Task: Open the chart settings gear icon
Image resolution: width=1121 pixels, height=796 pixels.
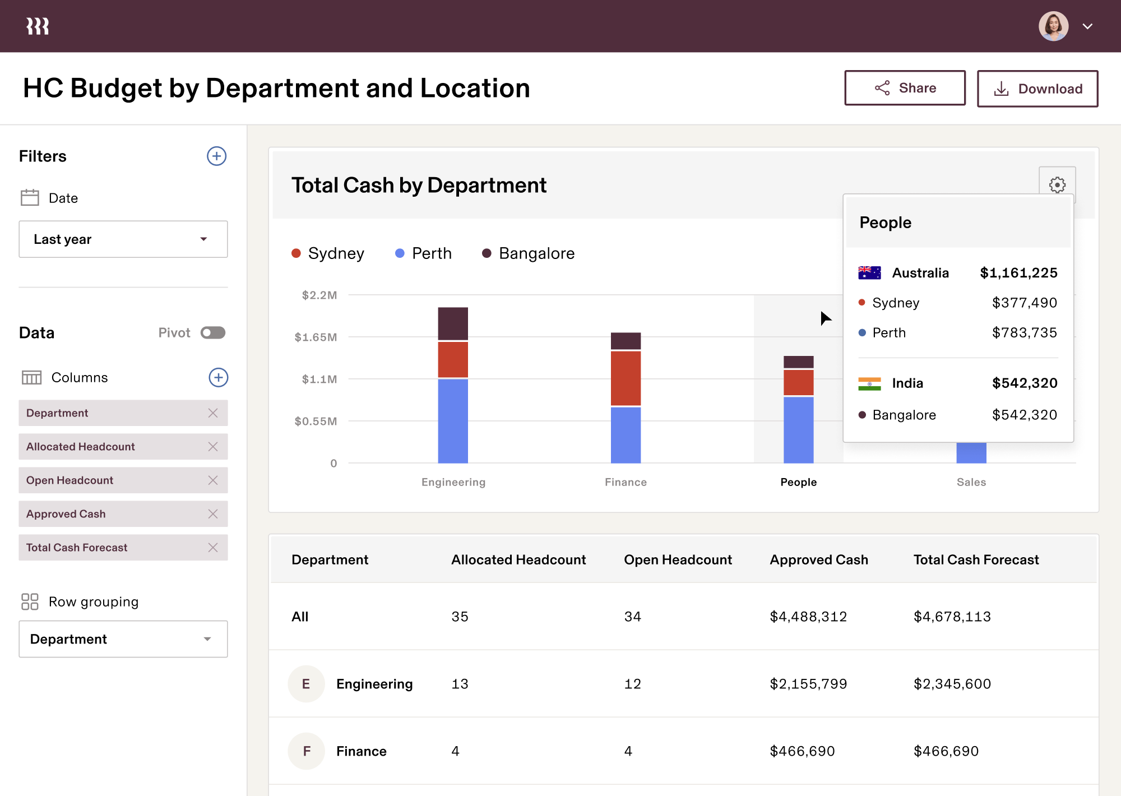Action: tap(1058, 185)
